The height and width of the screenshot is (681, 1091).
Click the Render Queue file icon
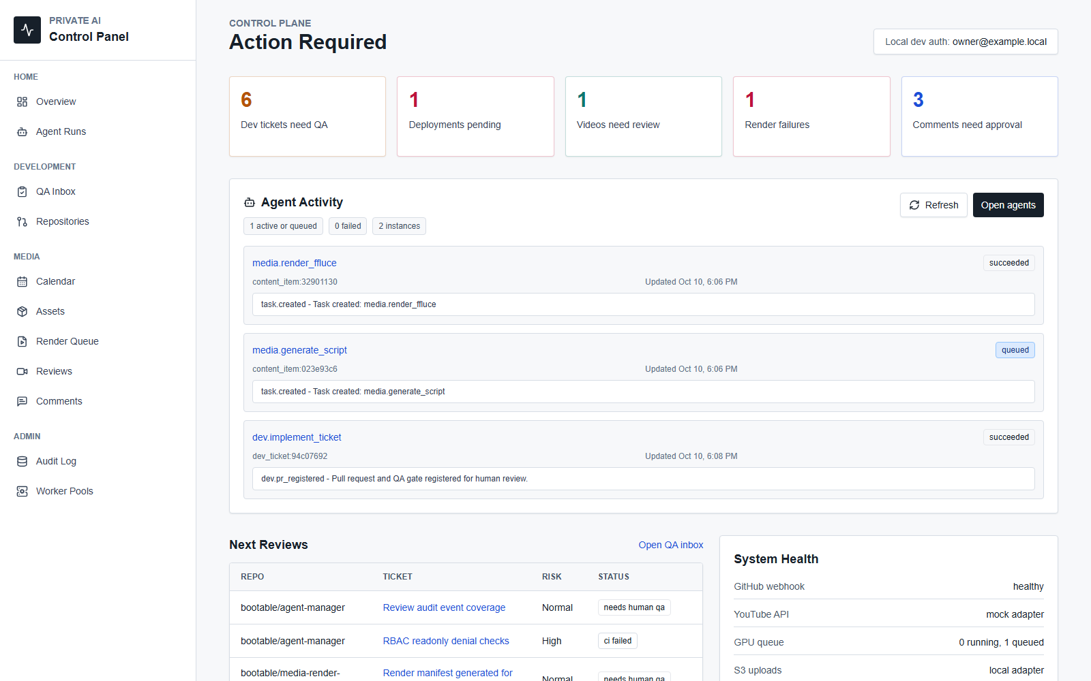tap(22, 341)
